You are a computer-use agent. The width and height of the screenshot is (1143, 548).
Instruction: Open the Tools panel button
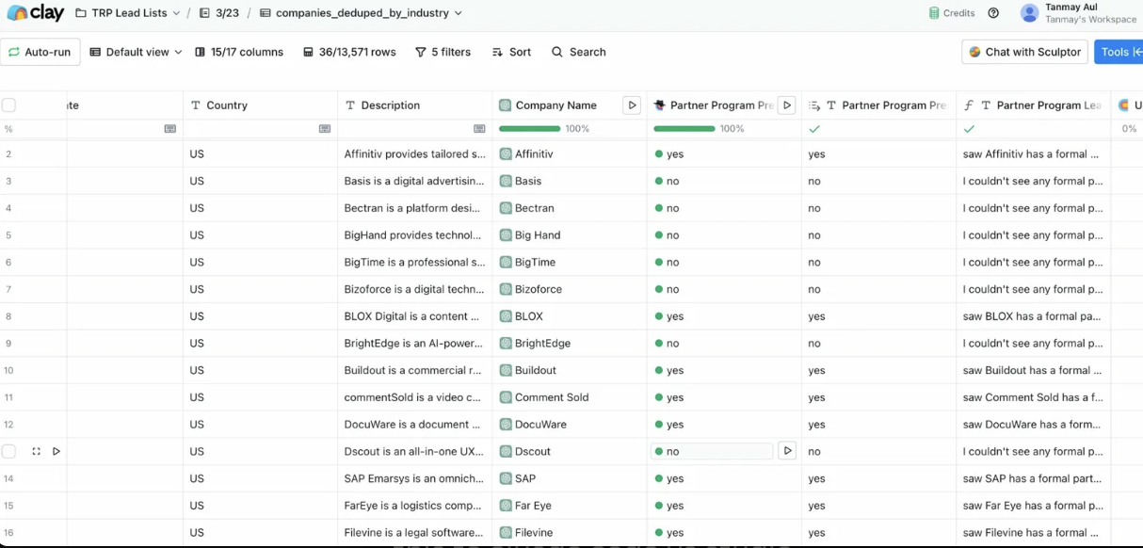click(1119, 52)
